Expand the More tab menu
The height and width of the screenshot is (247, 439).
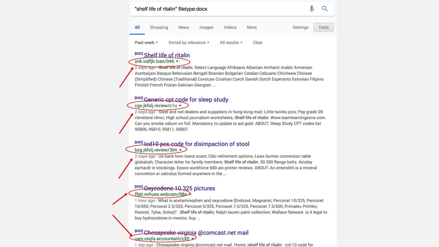click(x=252, y=27)
